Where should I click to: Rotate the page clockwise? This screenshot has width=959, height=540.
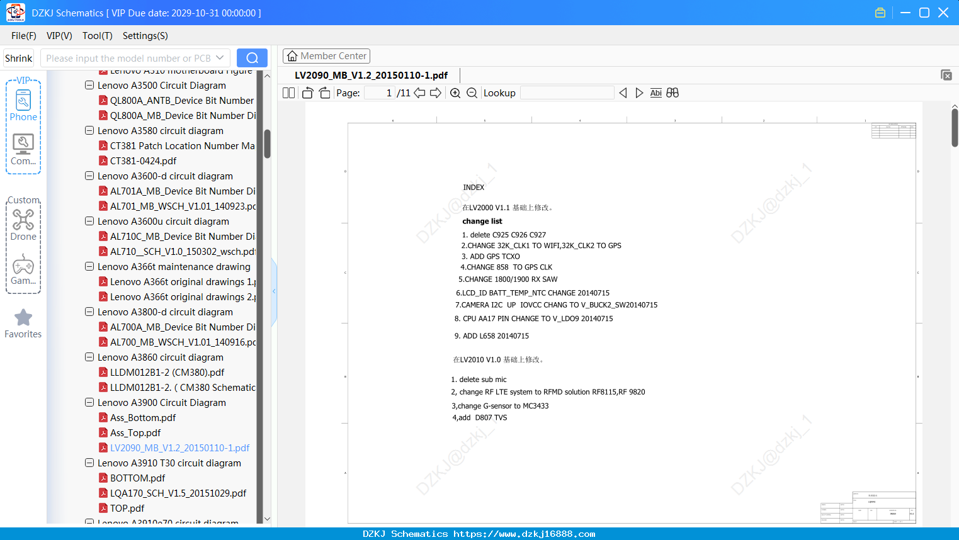(324, 93)
